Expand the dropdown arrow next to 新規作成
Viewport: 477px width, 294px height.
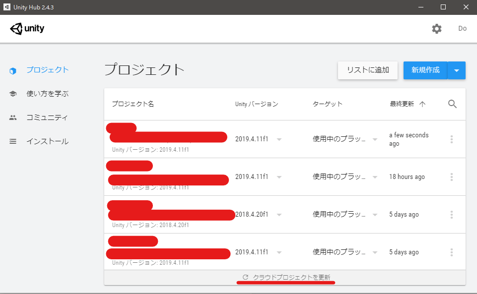pyautogui.click(x=457, y=70)
